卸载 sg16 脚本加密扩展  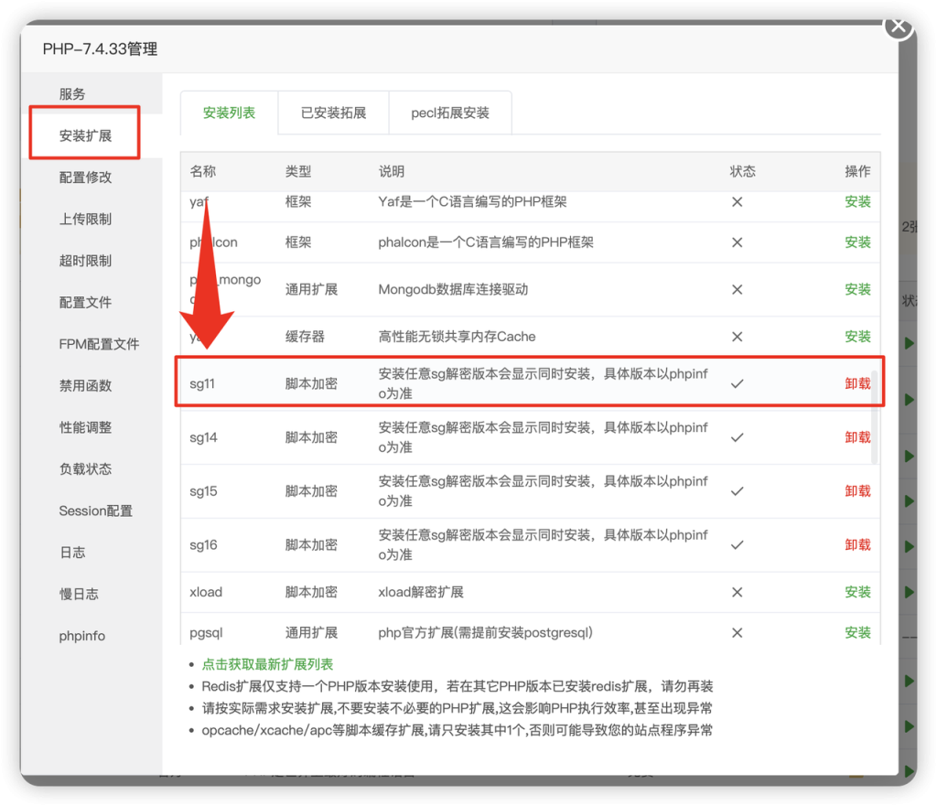tap(856, 544)
